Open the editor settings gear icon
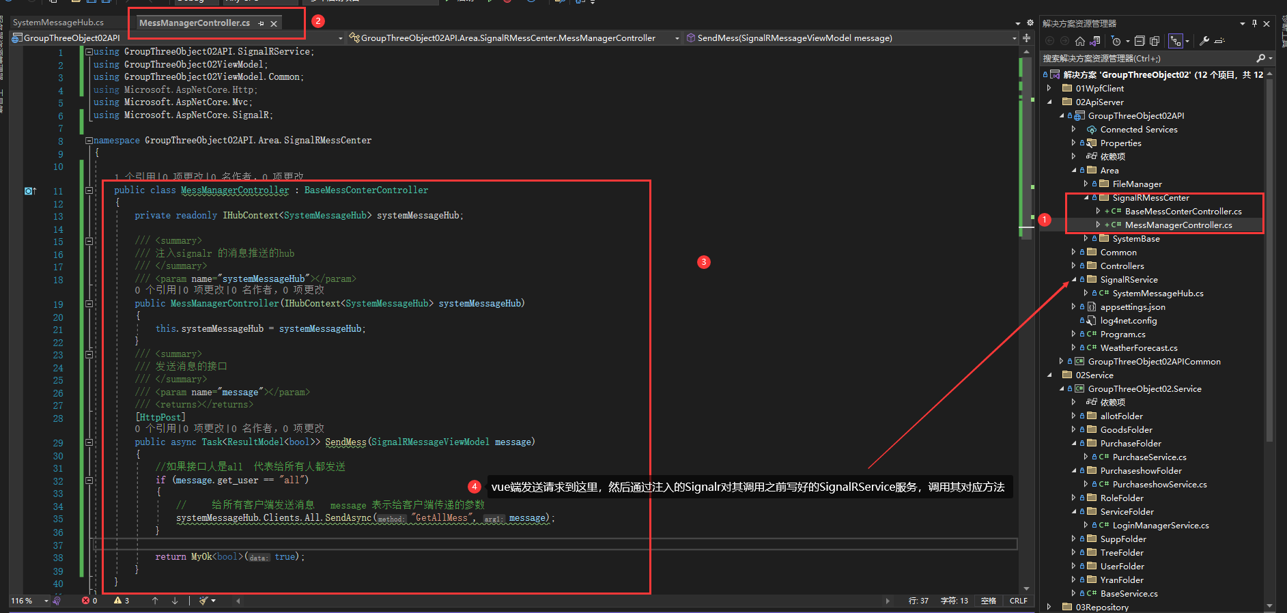The width and height of the screenshot is (1287, 613). click(x=1030, y=23)
